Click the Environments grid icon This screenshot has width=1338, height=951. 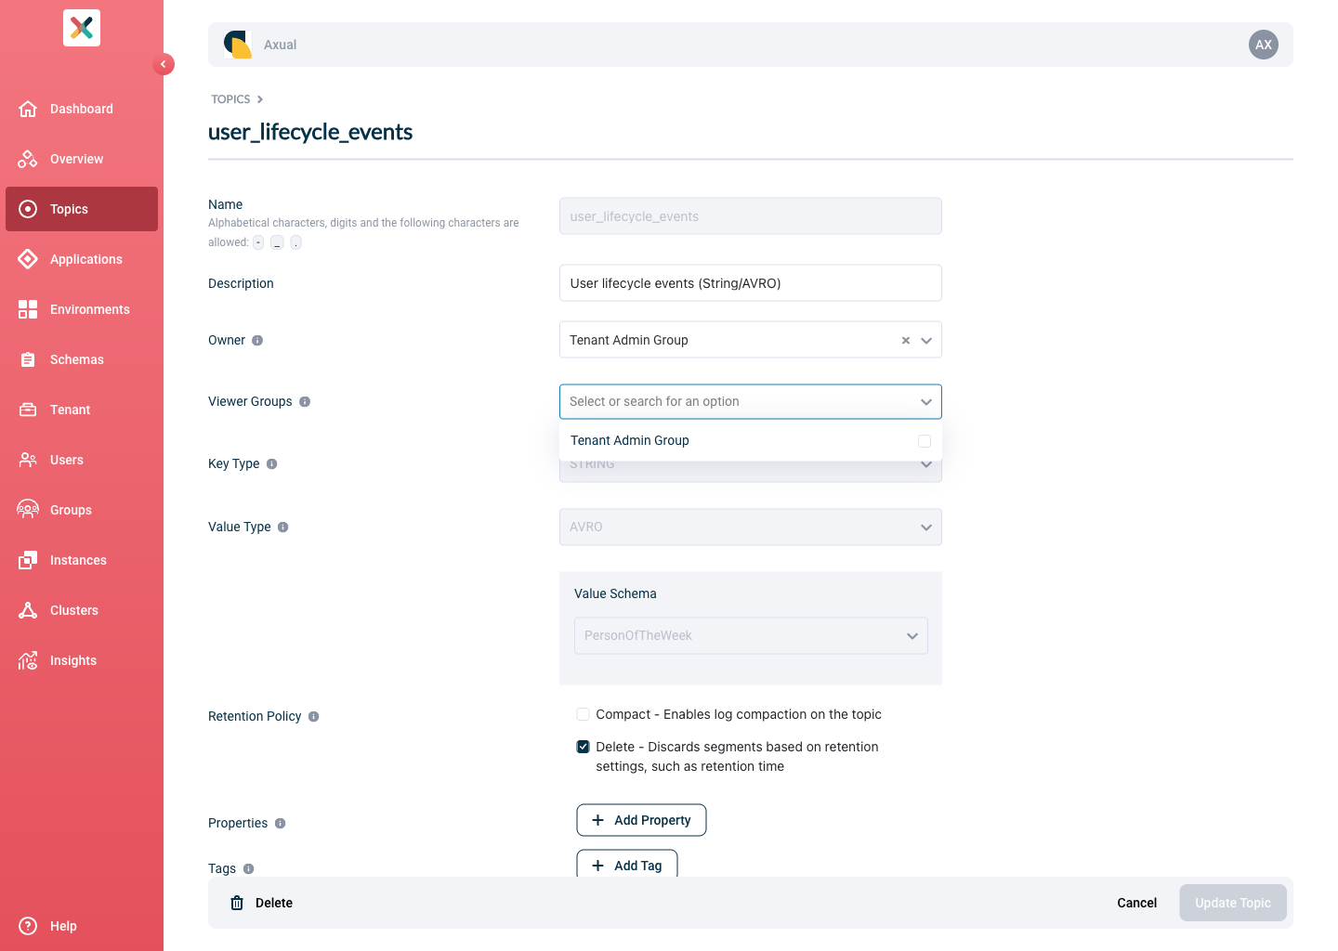pyautogui.click(x=28, y=309)
